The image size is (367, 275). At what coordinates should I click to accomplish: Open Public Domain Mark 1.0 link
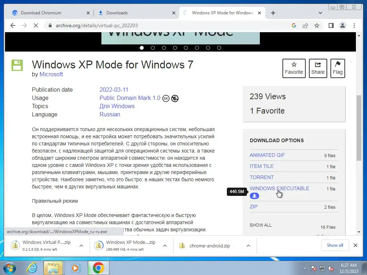(x=130, y=98)
